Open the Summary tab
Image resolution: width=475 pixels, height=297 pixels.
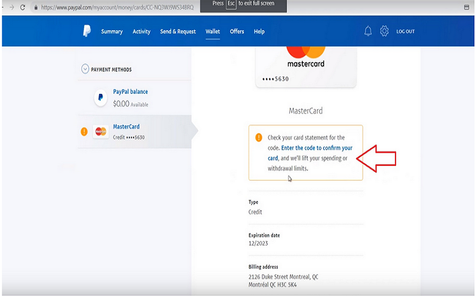click(112, 31)
